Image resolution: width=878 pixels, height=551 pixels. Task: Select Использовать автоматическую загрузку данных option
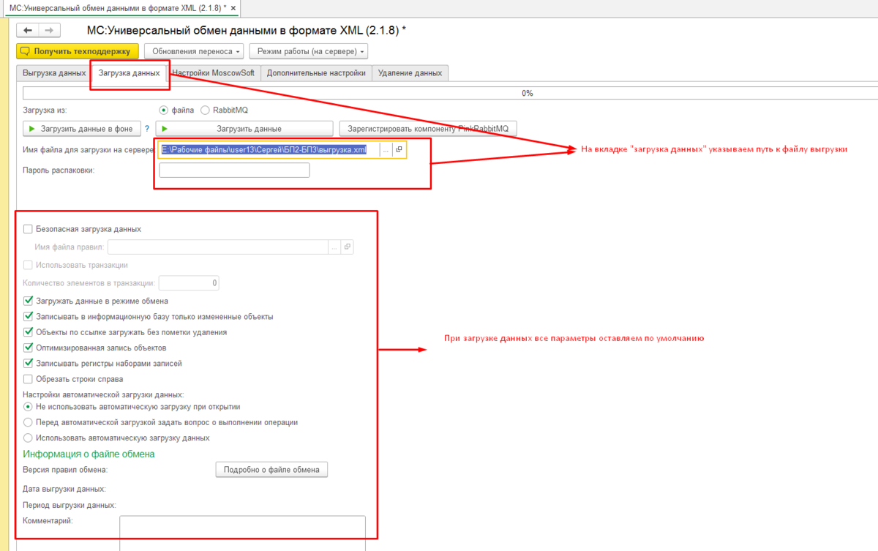coord(28,438)
